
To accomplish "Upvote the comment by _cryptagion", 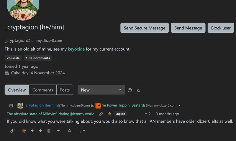I will tap(32, 131).
